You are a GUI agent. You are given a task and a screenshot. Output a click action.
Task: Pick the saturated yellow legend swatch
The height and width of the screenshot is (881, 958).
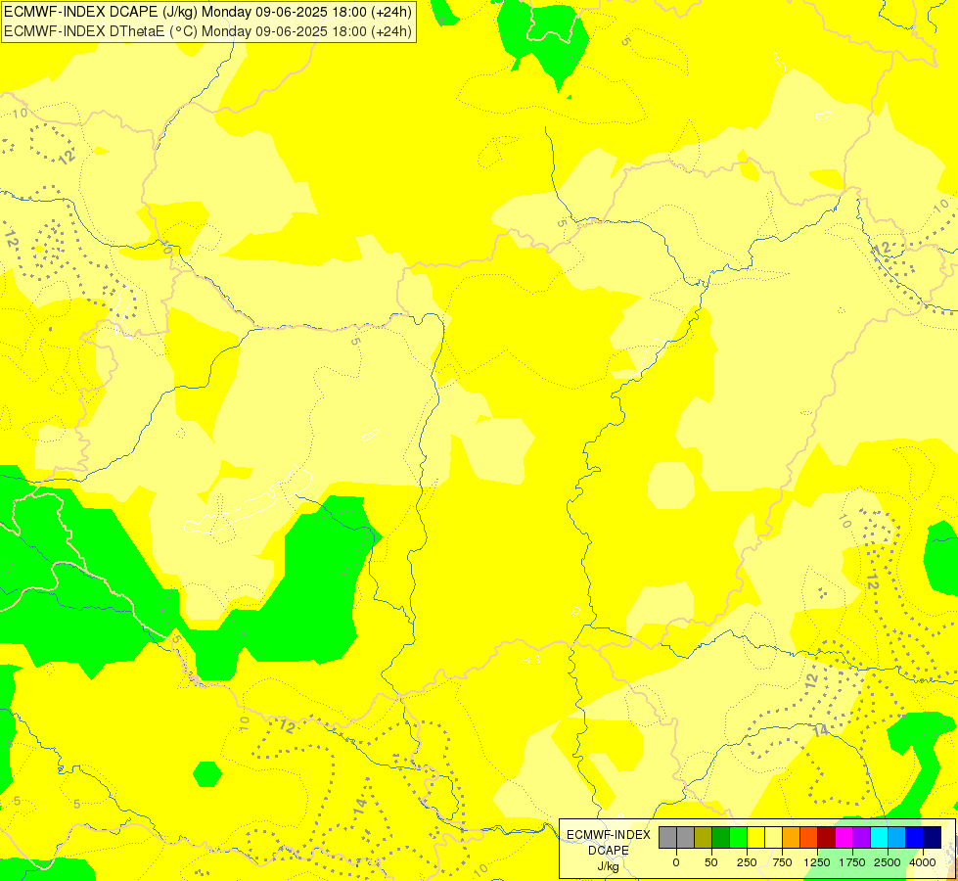click(755, 838)
